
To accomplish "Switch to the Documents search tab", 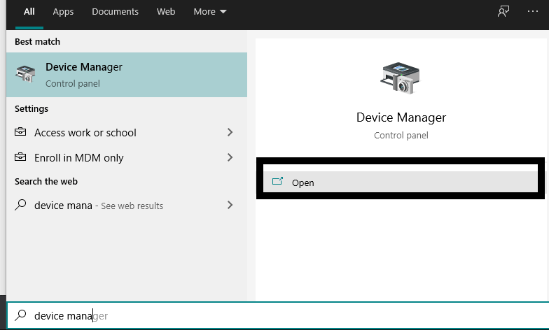I will 115,11.
